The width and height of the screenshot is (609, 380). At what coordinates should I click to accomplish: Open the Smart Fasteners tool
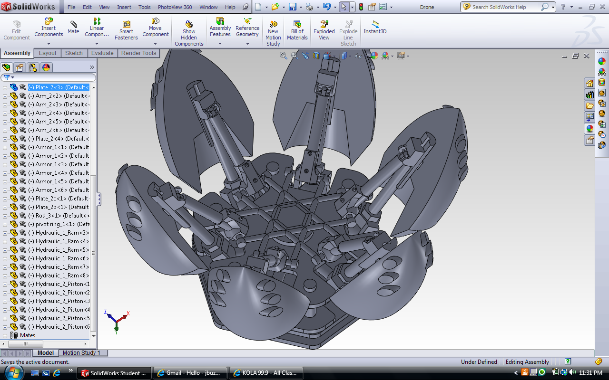click(126, 30)
